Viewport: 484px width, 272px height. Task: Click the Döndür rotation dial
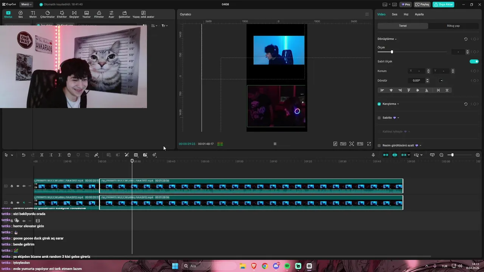click(441, 80)
